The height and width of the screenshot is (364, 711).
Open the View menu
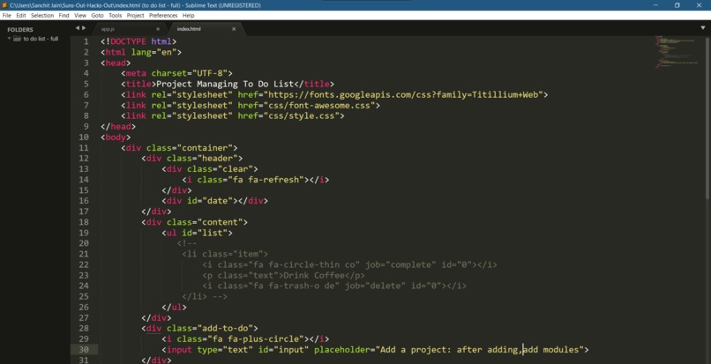click(80, 15)
